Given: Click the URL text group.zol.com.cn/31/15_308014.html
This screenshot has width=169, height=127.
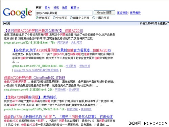Looking at the screenshot, I should 34,66.
